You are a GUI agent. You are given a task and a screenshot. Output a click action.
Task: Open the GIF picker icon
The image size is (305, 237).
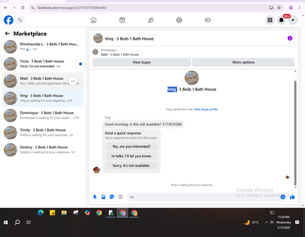pos(121,197)
